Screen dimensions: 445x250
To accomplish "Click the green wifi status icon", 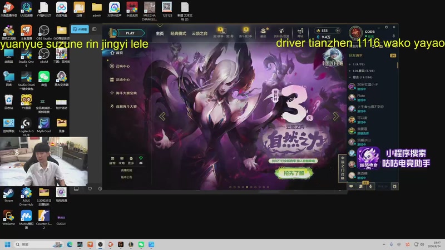I will click(x=141, y=158).
